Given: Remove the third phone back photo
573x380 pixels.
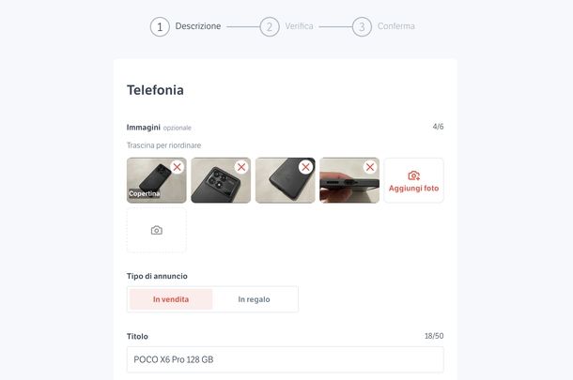Looking at the screenshot, I should [305, 167].
